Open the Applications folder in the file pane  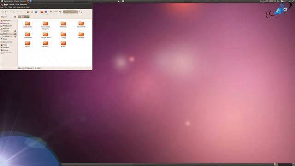(x=28, y=24)
